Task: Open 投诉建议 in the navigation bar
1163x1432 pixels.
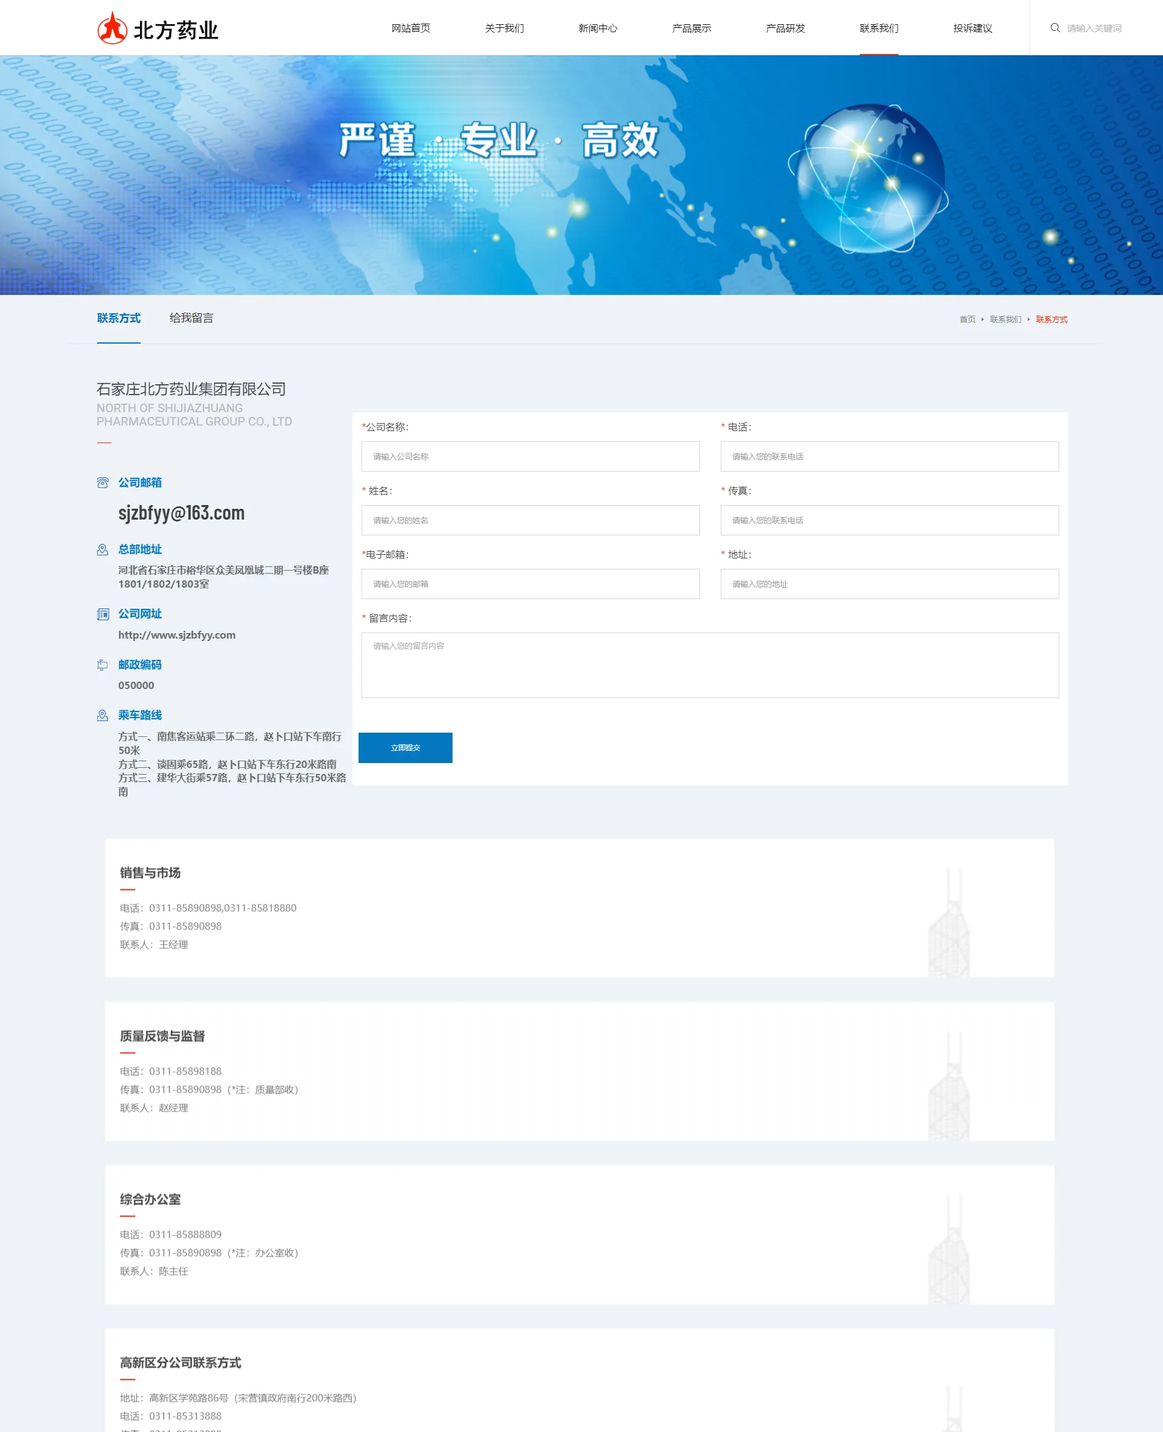Action: pos(973,28)
